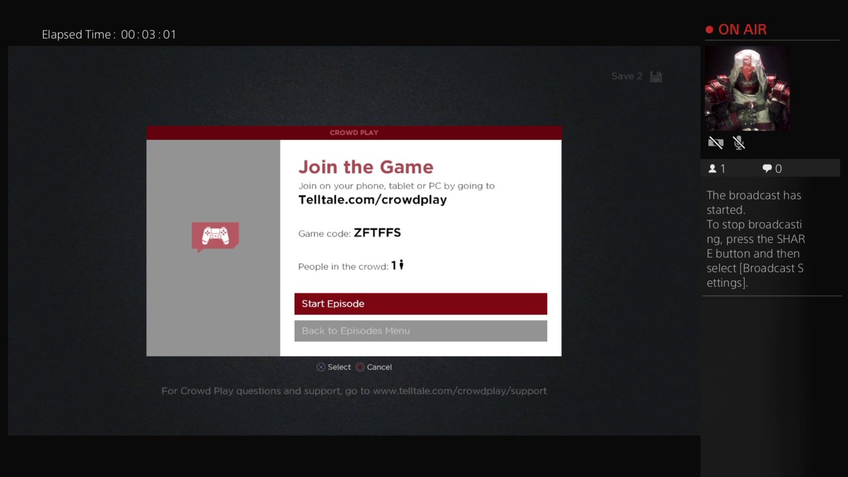Click the crowdplay support URL text
The height and width of the screenshot is (477, 848).
point(460,391)
